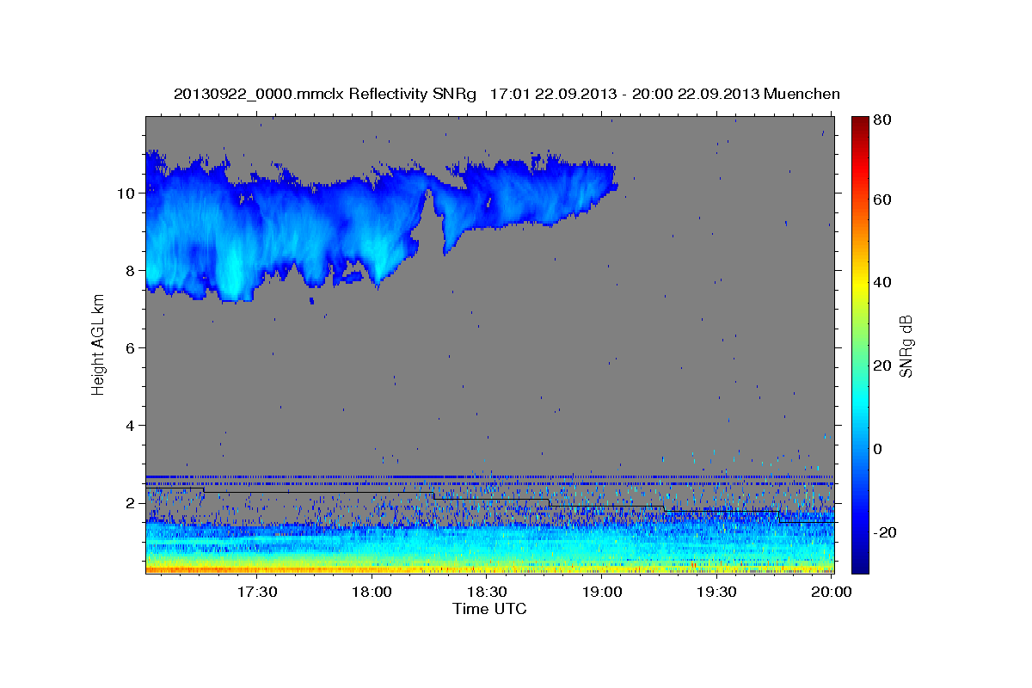Click the colorbar value 60

tap(882, 200)
